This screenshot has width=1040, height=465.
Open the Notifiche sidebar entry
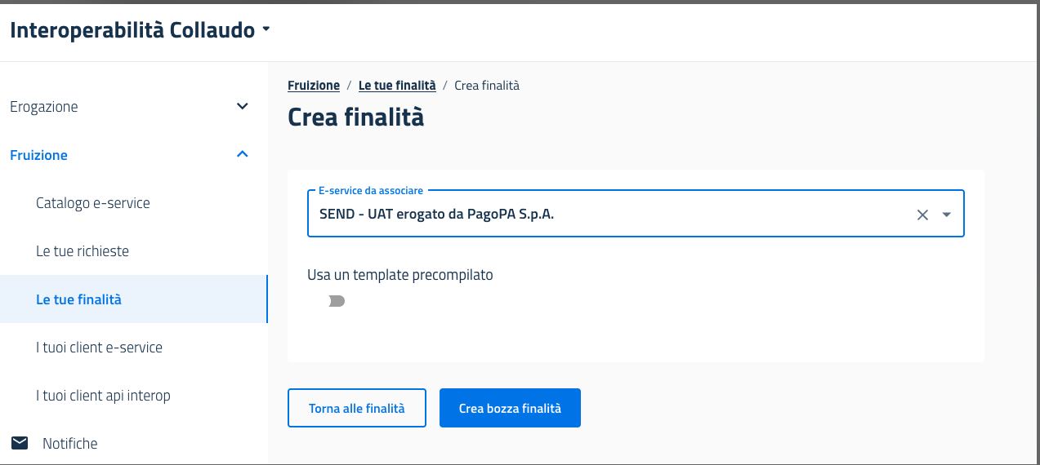[69, 444]
